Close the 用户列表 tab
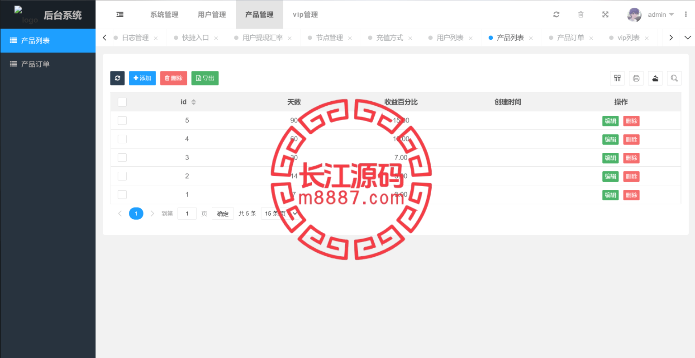The image size is (695, 358). (471, 38)
